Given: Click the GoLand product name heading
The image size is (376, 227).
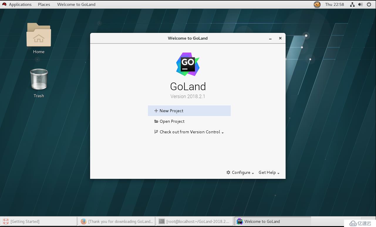Looking at the screenshot, I should click(188, 86).
